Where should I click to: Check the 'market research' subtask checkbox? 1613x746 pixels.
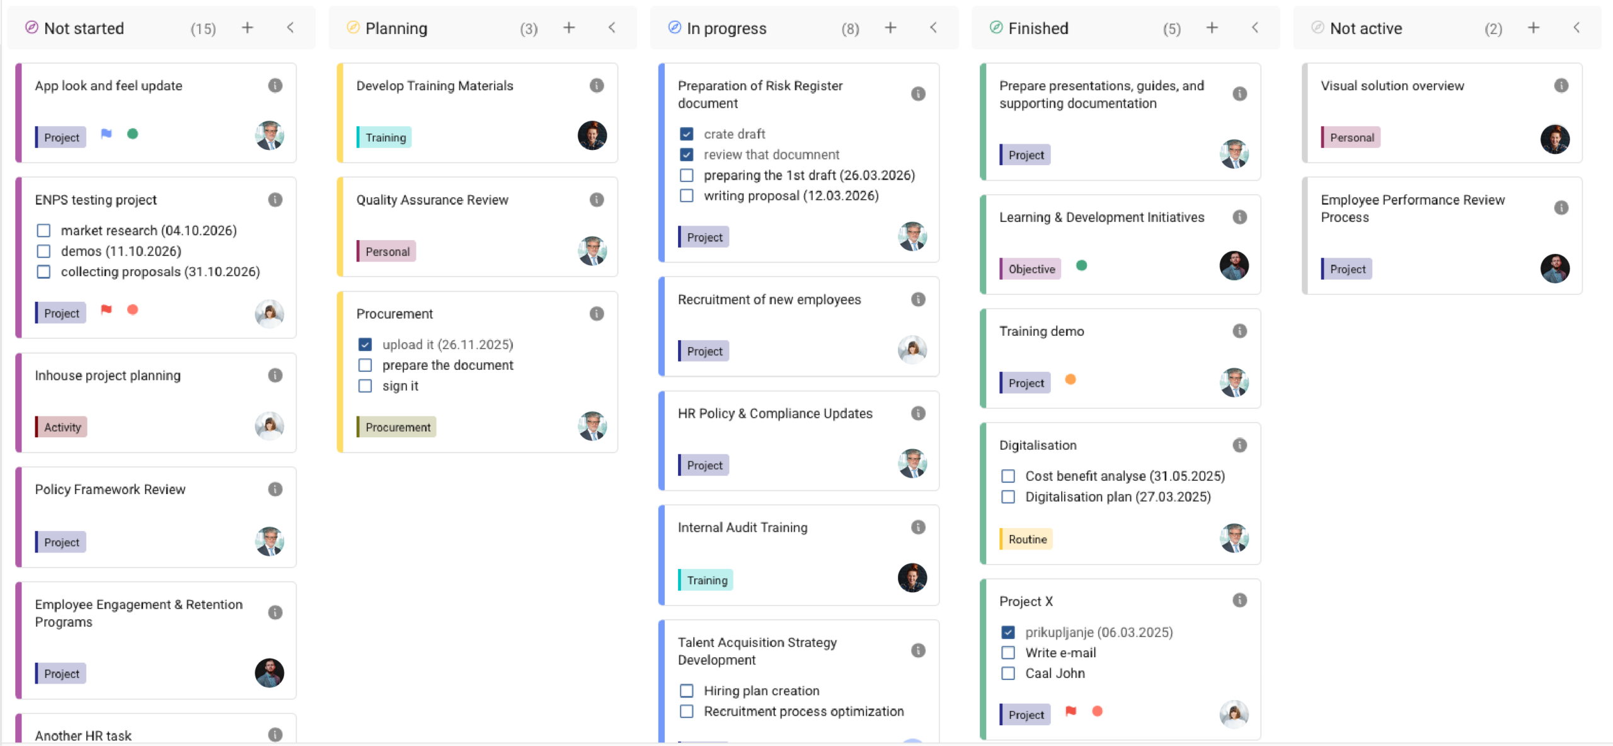coord(43,231)
